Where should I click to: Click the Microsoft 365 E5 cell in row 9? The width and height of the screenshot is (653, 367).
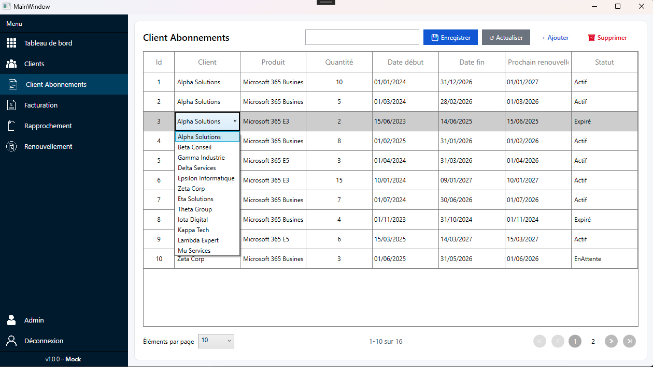(x=273, y=239)
